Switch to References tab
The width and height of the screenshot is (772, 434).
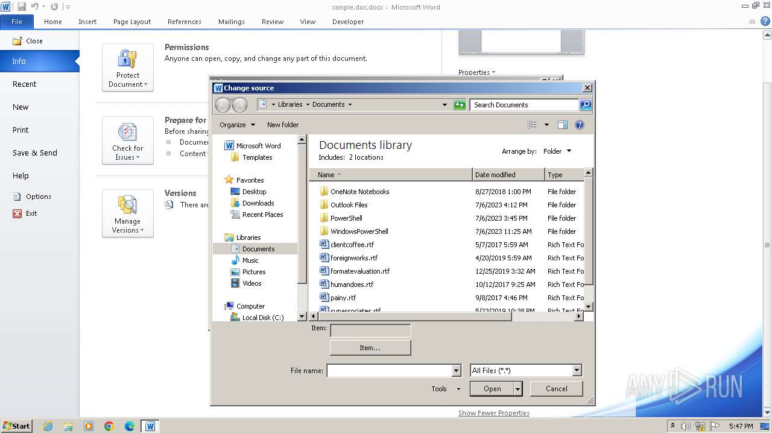coord(185,22)
